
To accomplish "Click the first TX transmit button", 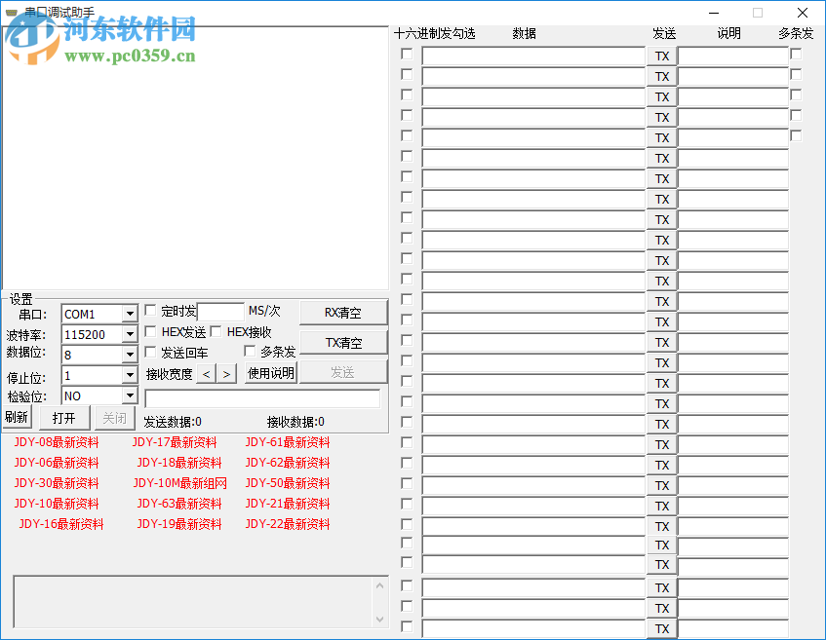I will [x=662, y=56].
